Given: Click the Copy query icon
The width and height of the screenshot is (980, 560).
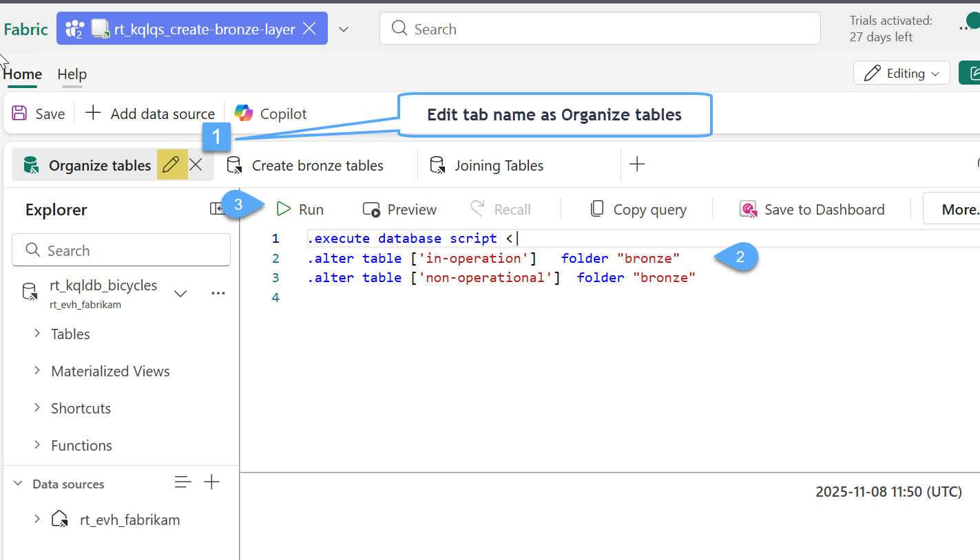Looking at the screenshot, I should (597, 209).
